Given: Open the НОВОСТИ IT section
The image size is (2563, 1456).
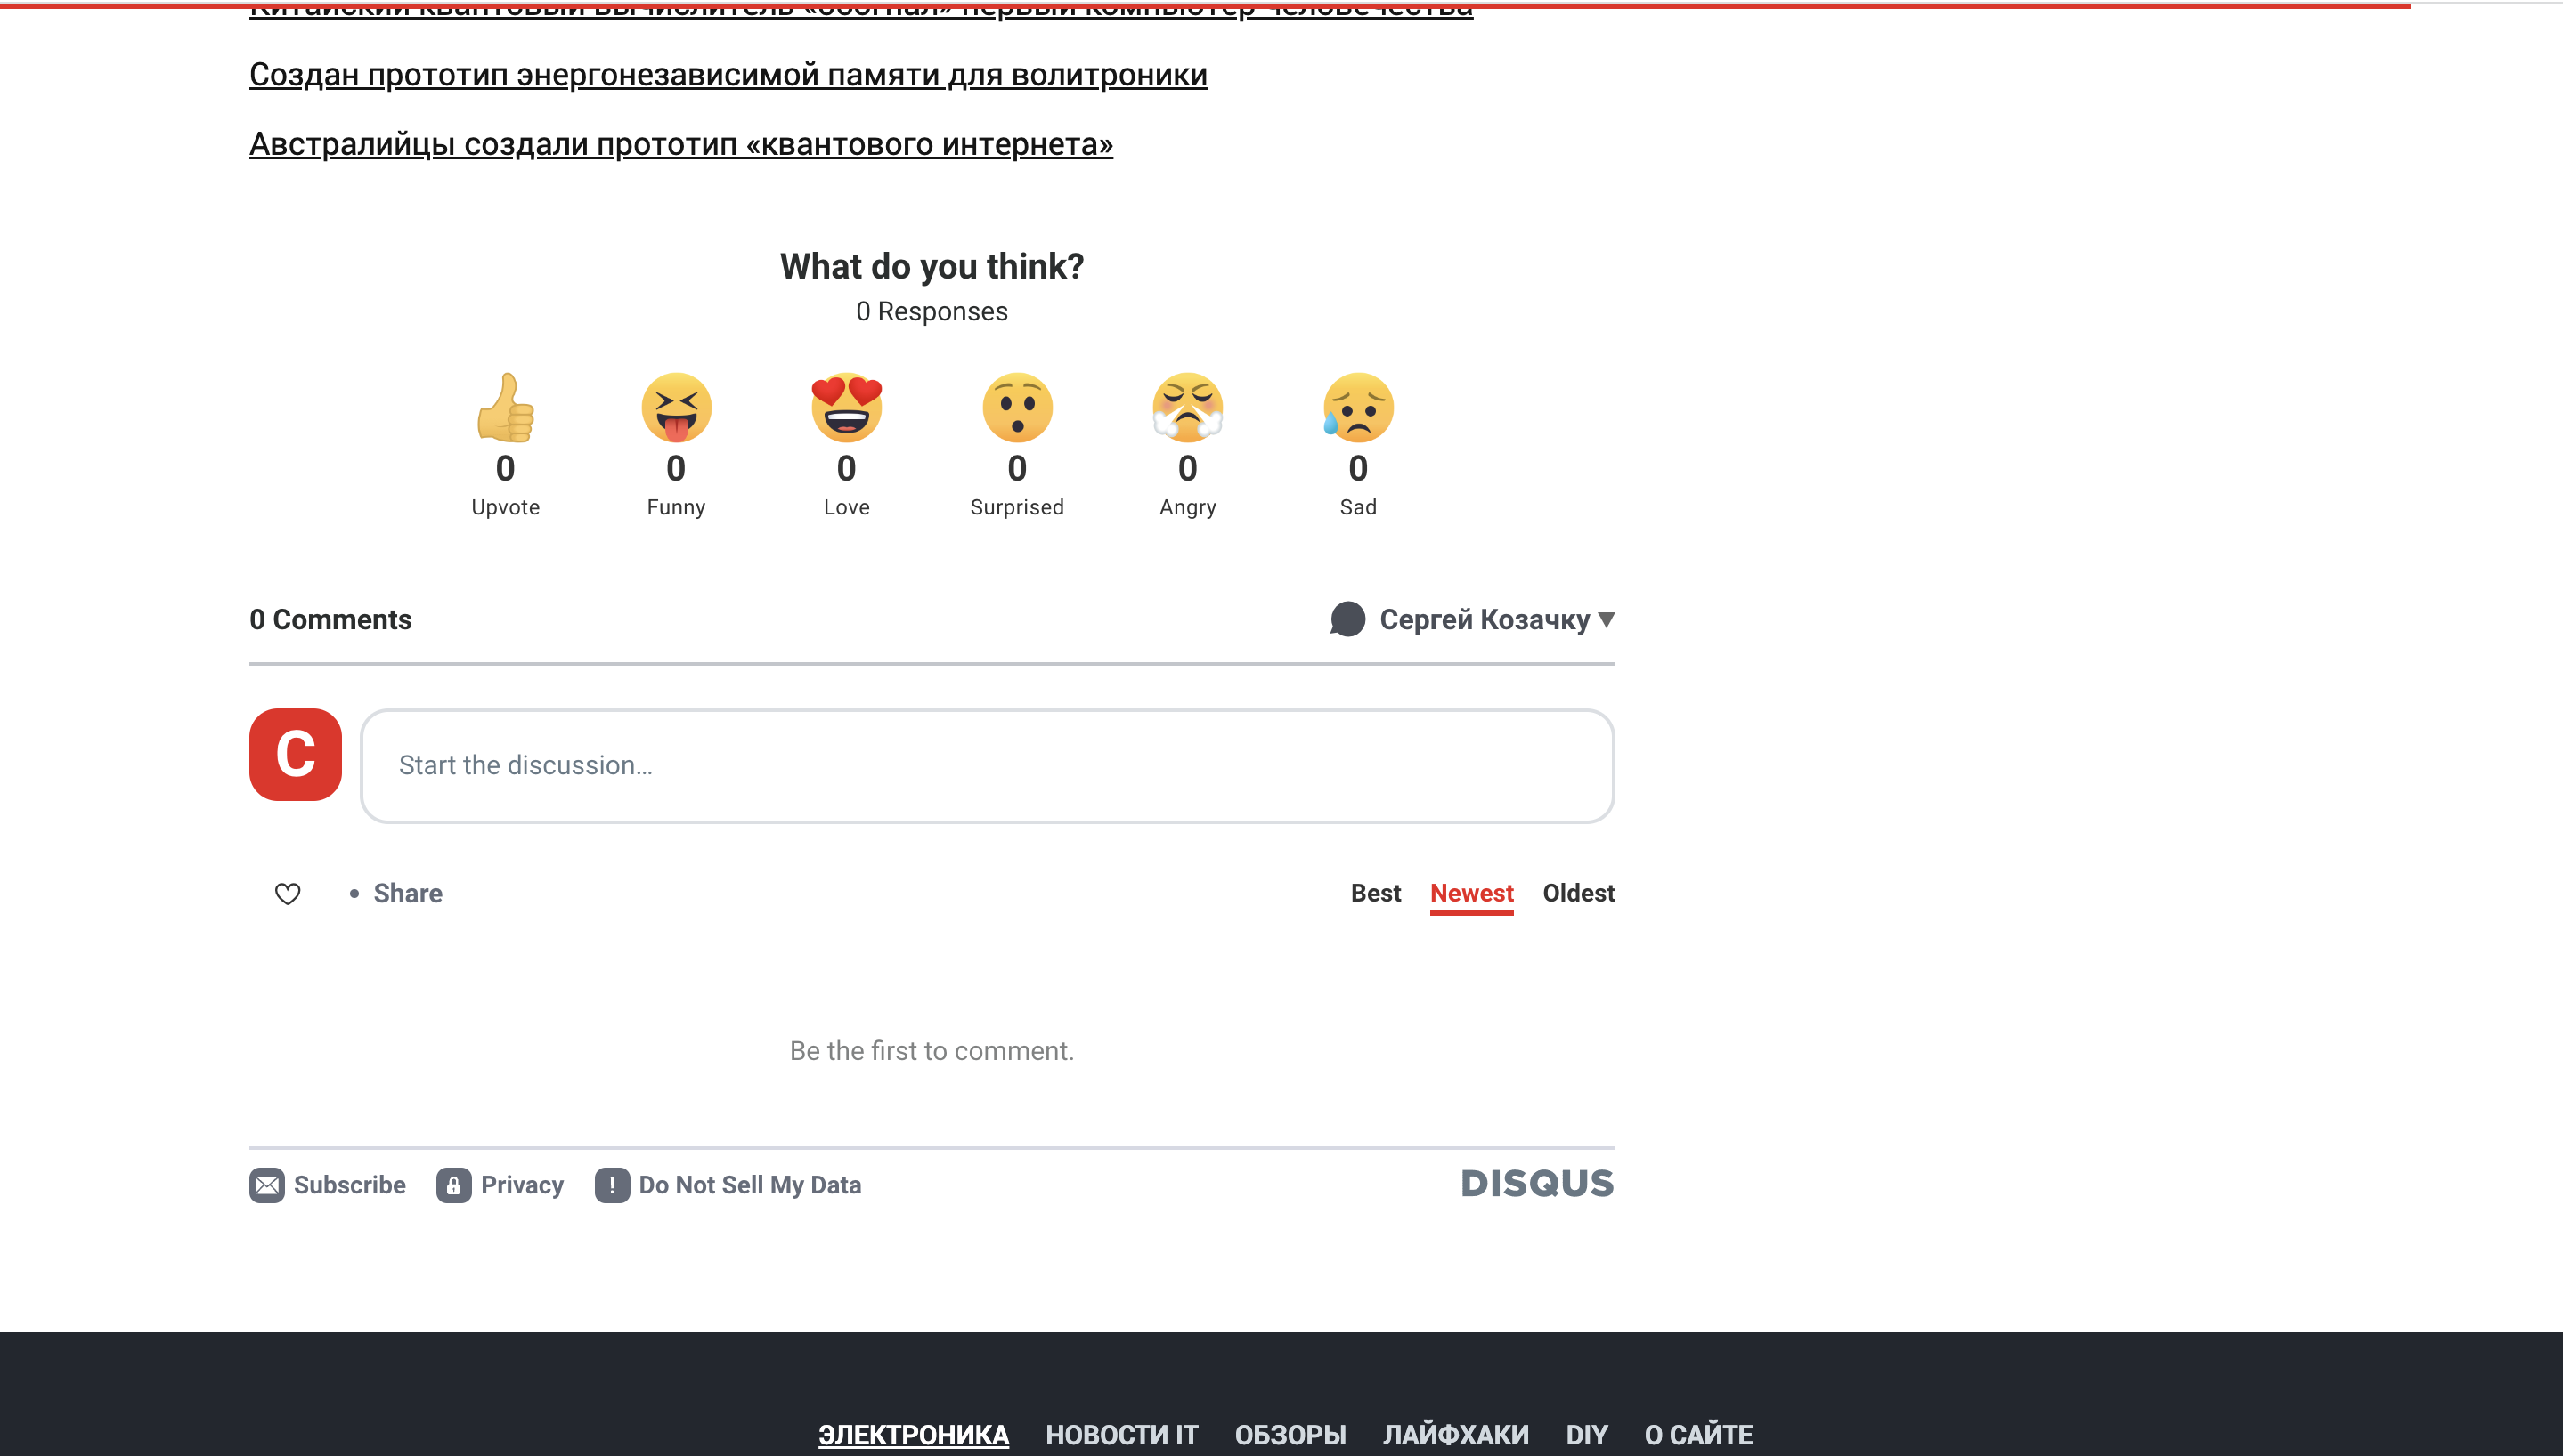Looking at the screenshot, I should (1120, 1434).
